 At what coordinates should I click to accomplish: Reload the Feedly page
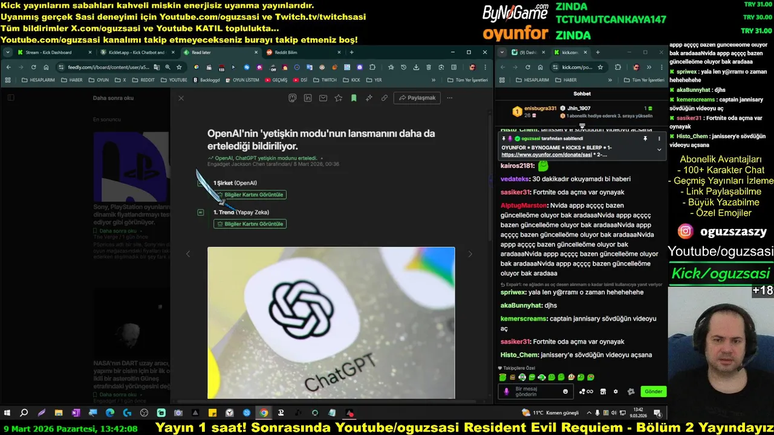coord(33,67)
